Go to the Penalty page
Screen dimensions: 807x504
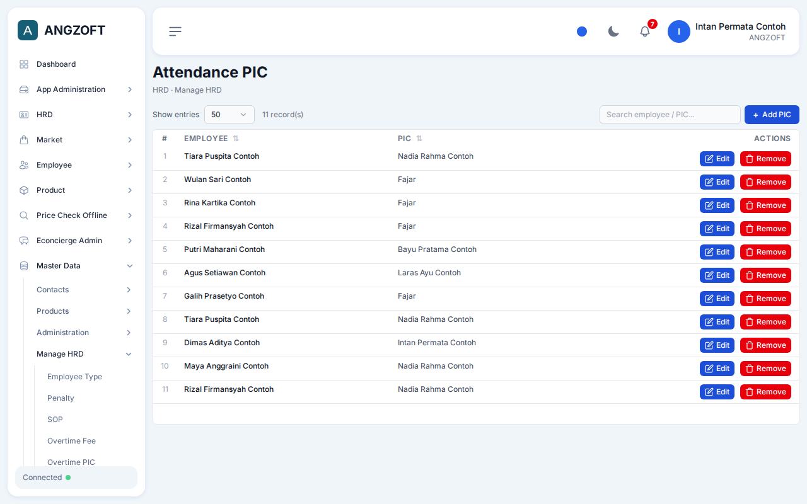61,398
